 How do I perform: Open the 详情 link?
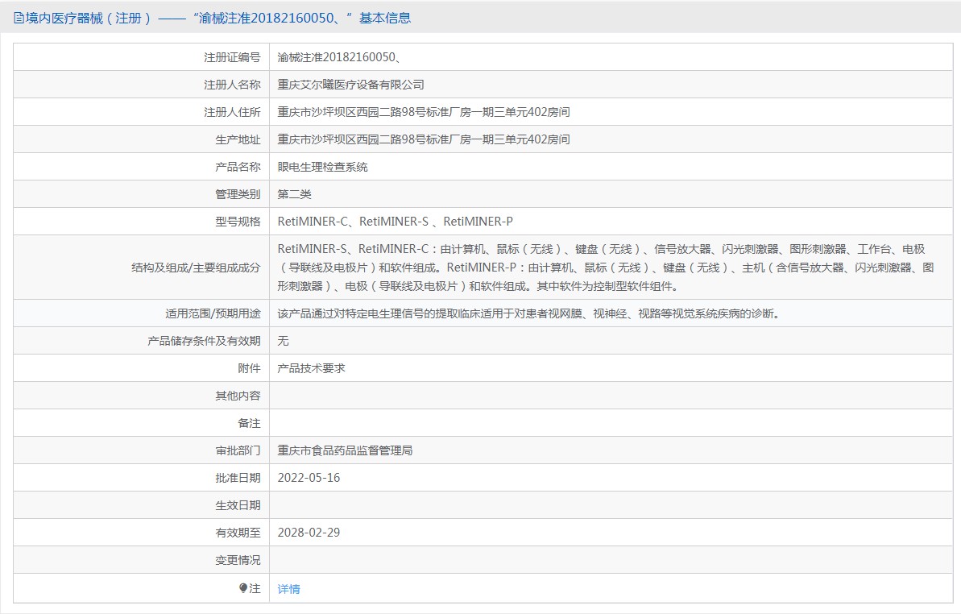[x=288, y=589]
